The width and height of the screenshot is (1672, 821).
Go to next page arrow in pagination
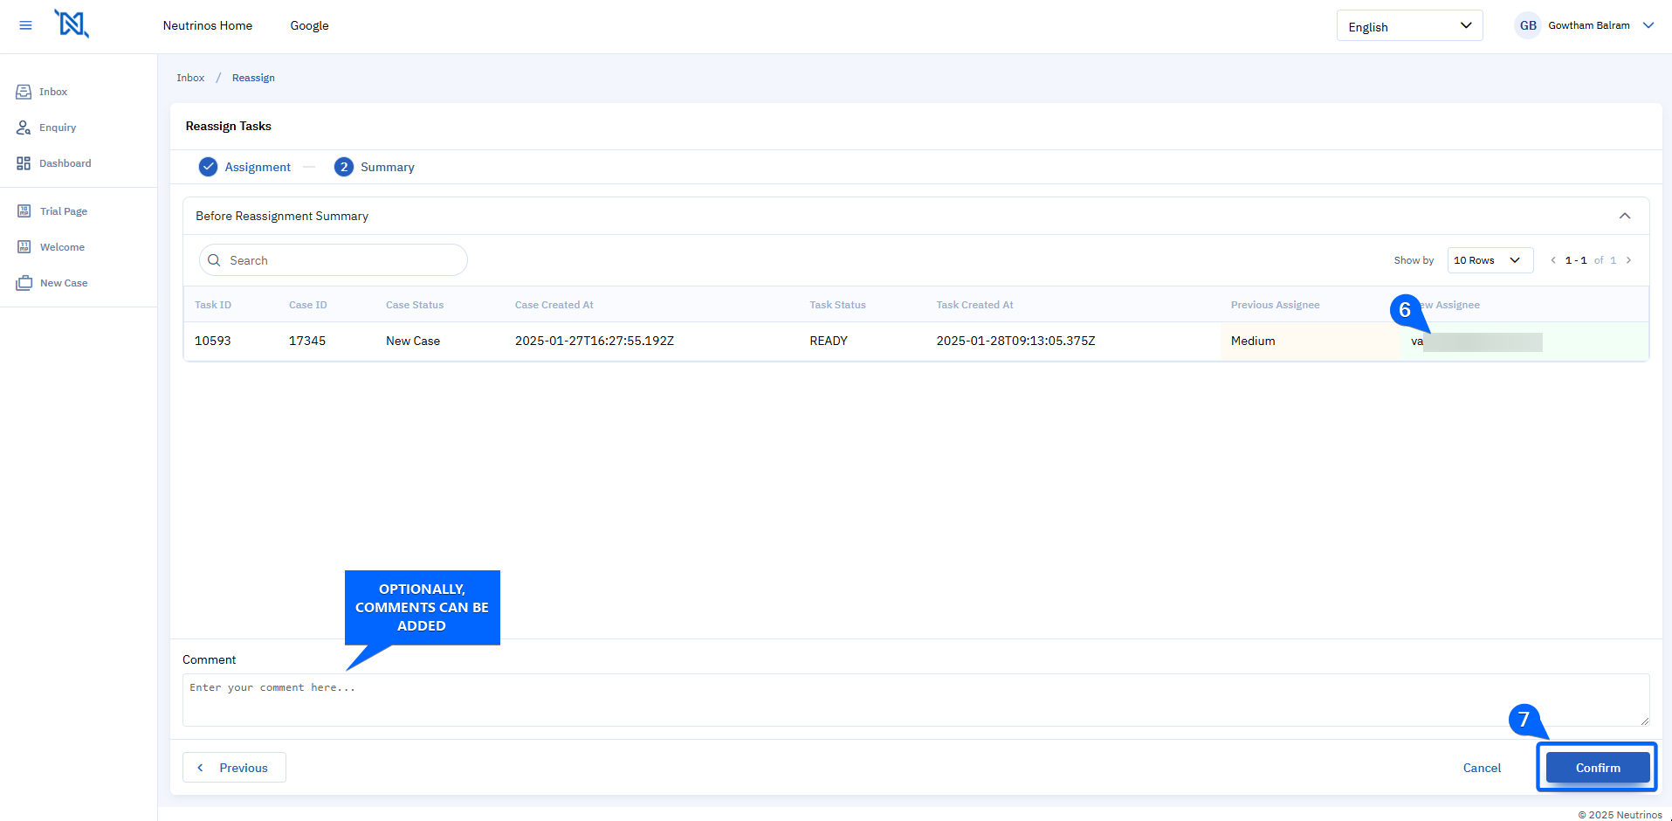[1628, 260]
